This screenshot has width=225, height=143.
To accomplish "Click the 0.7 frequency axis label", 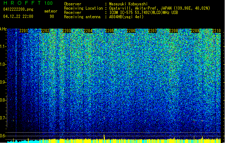I will coord(3,118).
